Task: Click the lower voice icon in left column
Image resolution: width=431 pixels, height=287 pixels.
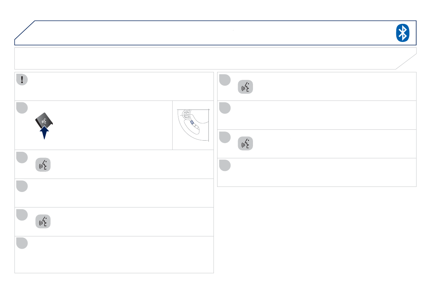Action: [x=43, y=222]
